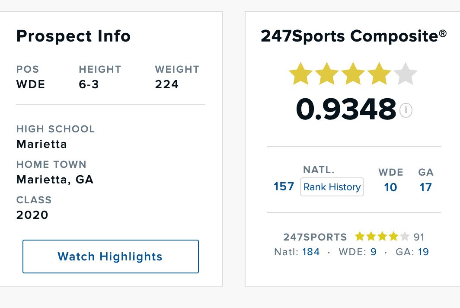The width and height of the screenshot is (460, 308).
Task: Click the Marietta high school name
Action: 42,144
